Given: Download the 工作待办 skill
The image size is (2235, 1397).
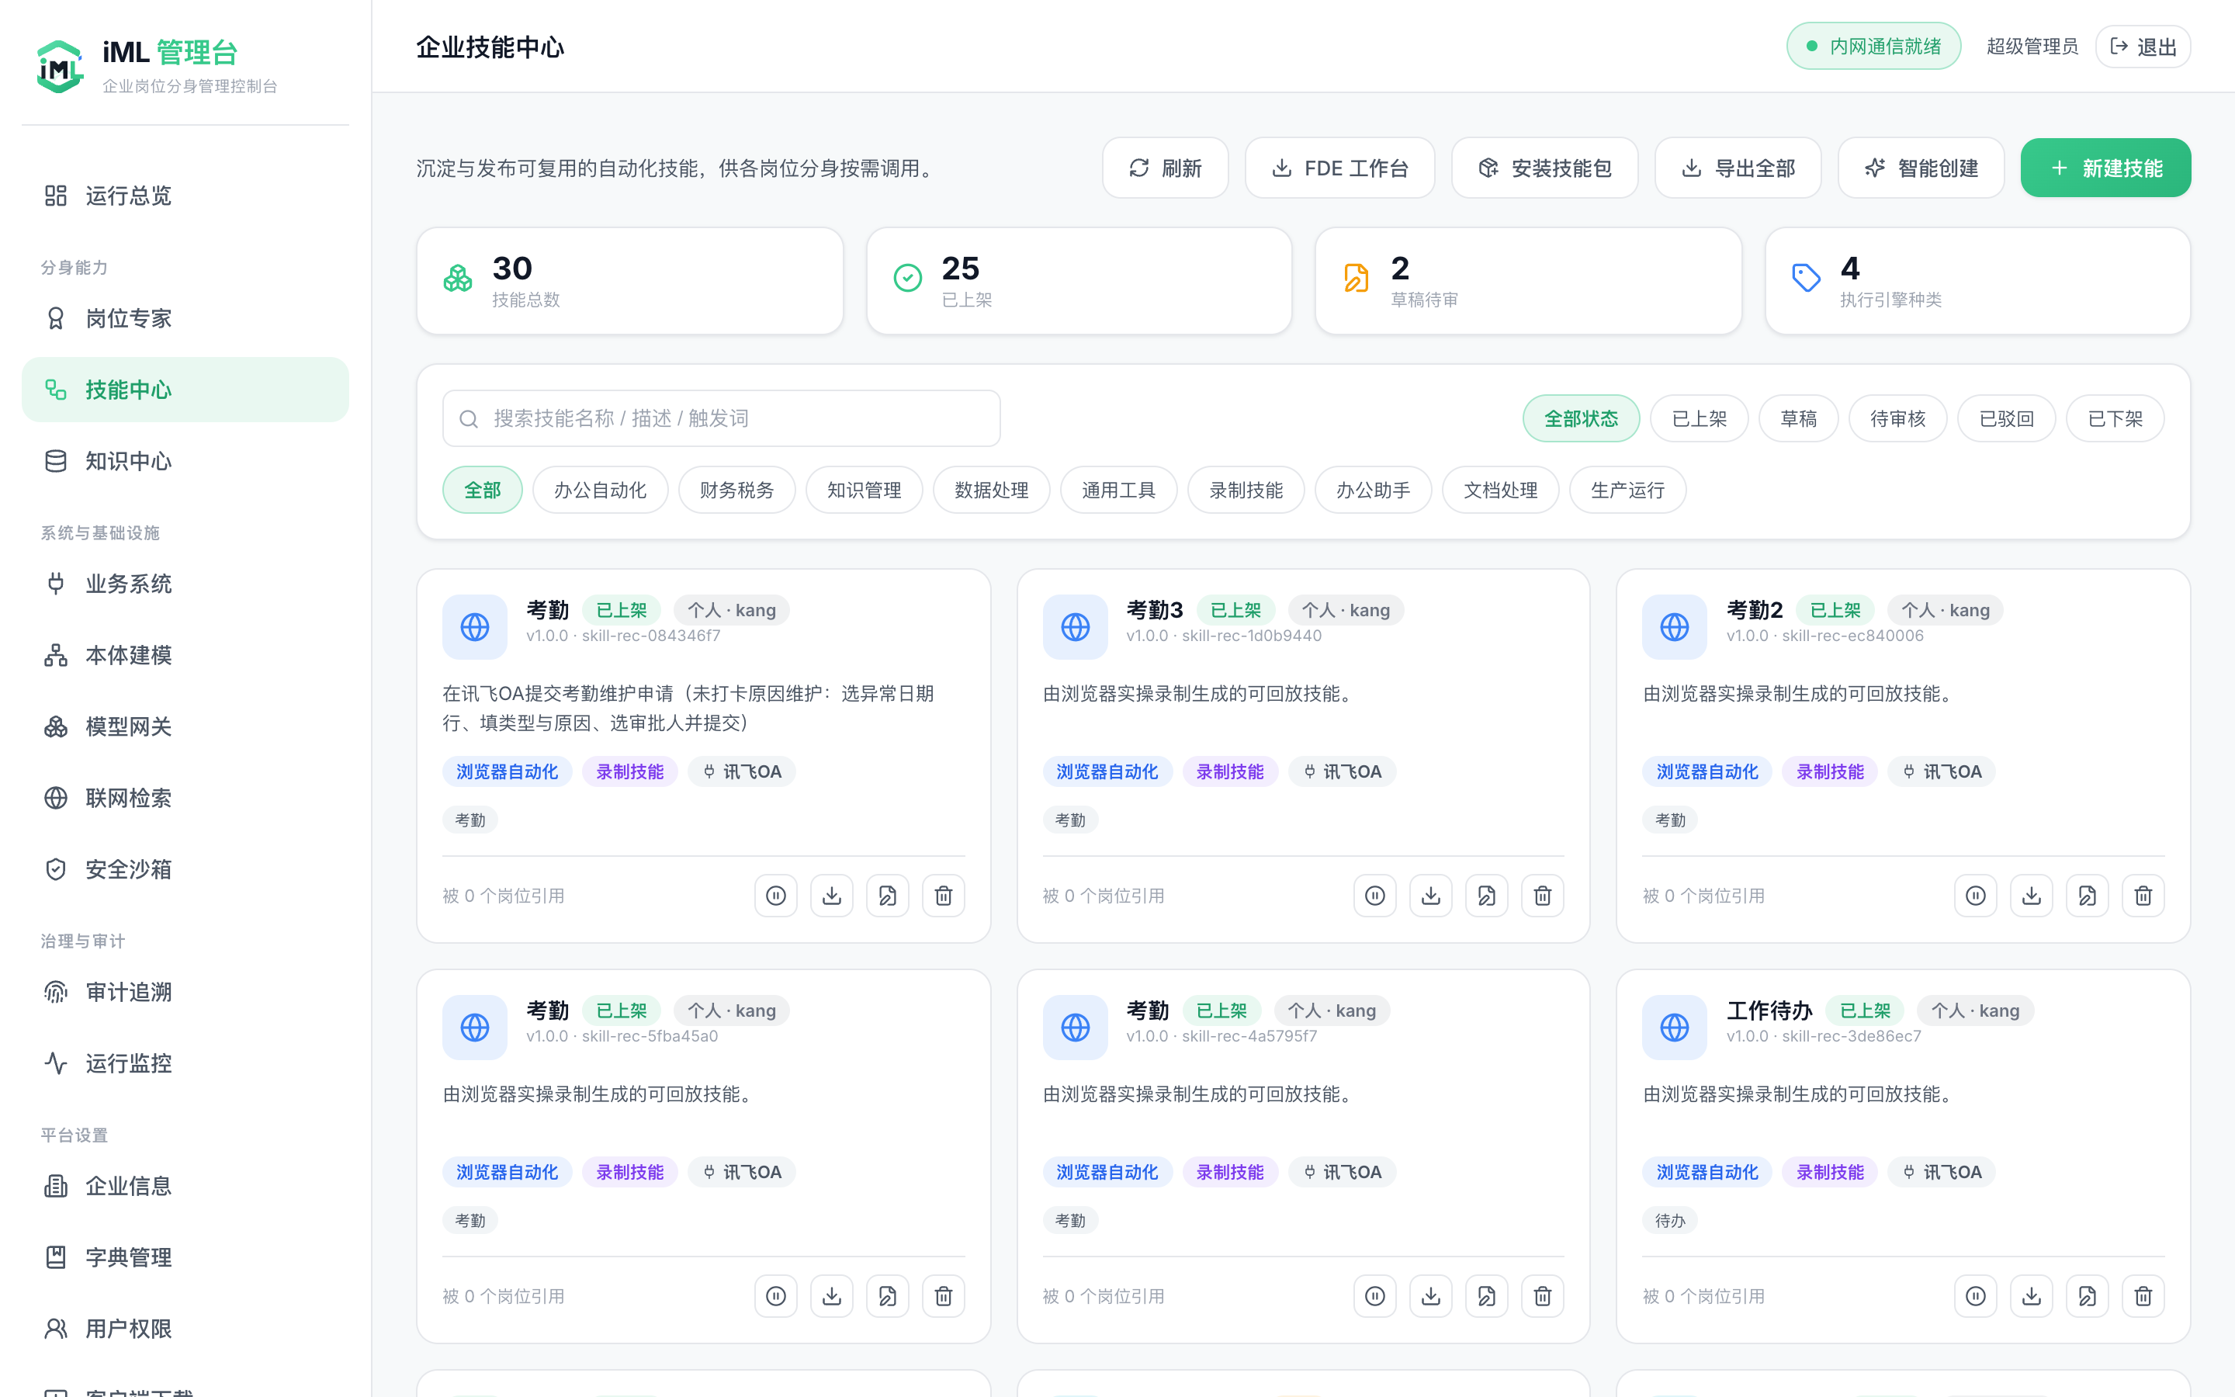Looking at the screenshot, I should [2032, 1296].
